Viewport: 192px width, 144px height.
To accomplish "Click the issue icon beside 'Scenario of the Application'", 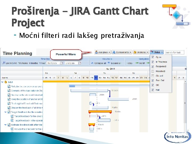I will [x=9, y=91].
